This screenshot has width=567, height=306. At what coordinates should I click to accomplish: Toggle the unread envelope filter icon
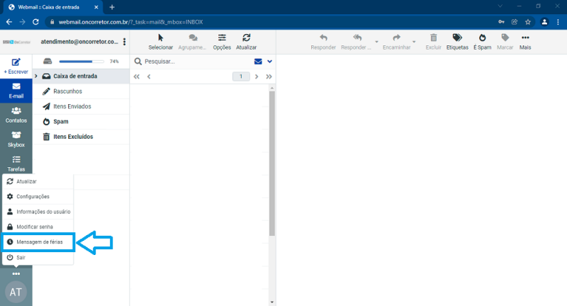pos(258,62)
